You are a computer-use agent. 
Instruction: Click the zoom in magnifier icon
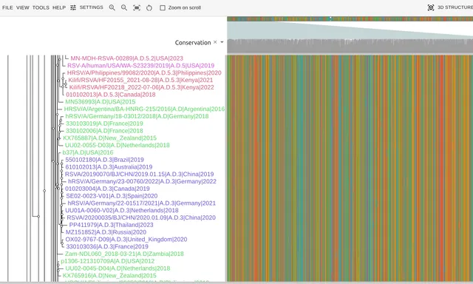point(112,7)
